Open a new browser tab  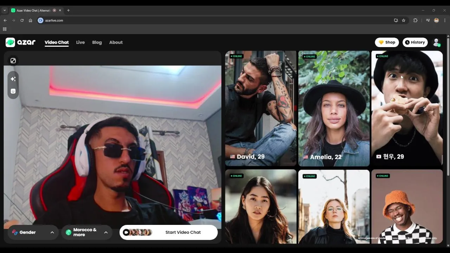(x=68, y=10)
